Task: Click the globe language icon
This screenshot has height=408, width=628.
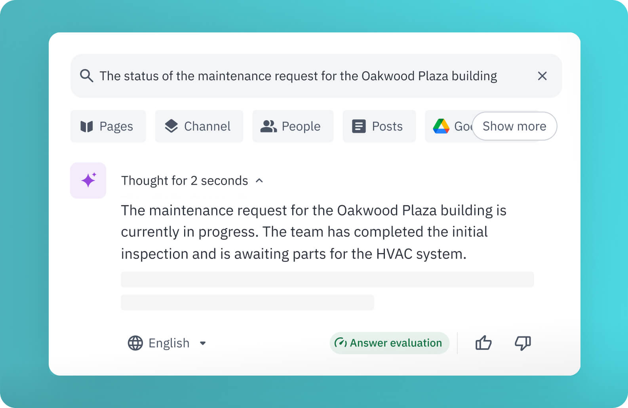Action: click(135, 343)
